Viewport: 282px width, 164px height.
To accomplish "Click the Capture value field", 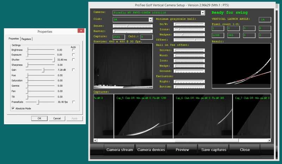I will click(119, 37).
